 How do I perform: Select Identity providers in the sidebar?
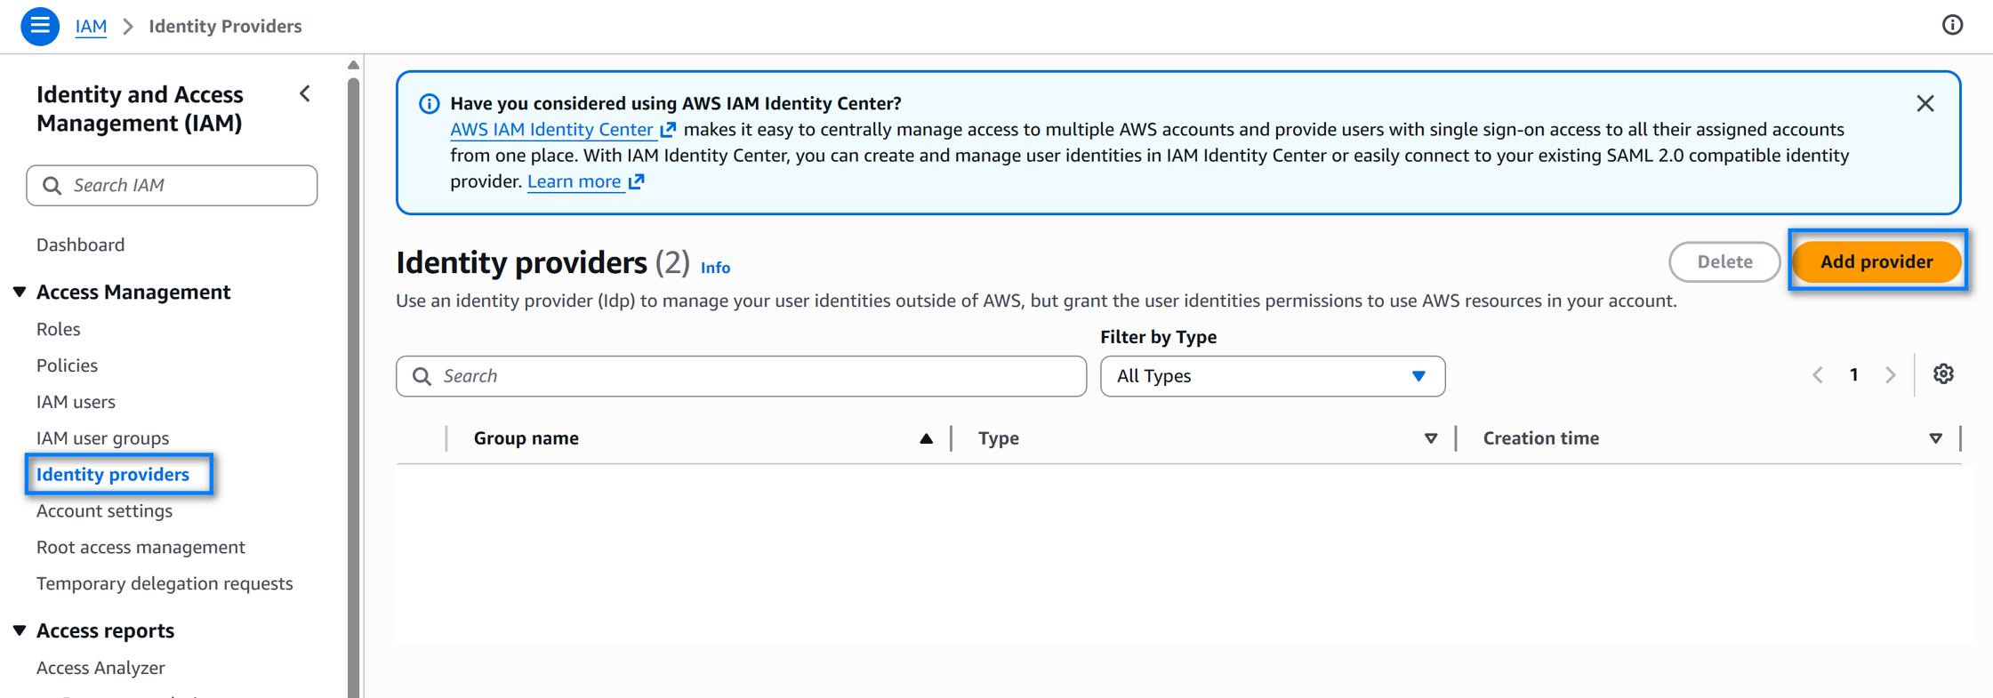(x=113, y=475)
